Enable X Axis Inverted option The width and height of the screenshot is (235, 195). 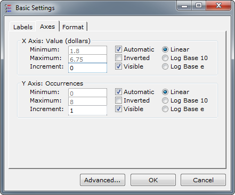click(118, 58)
